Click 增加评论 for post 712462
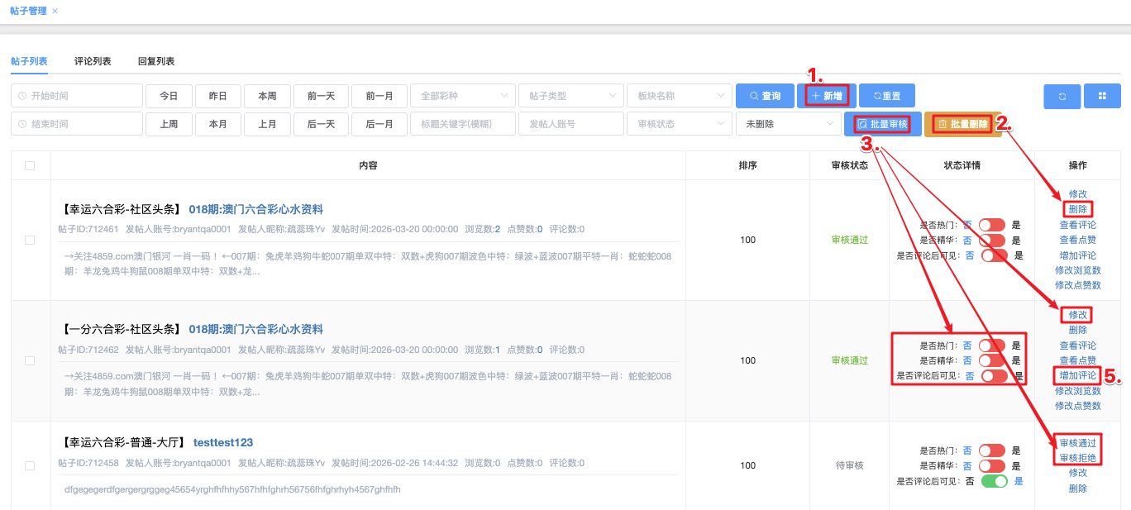 (x=1077, y=375)
